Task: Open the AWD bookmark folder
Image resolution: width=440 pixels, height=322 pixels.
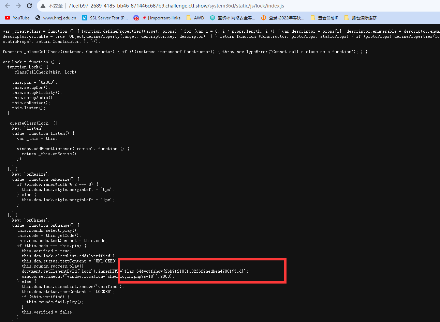Action: [x=195, y=18]
